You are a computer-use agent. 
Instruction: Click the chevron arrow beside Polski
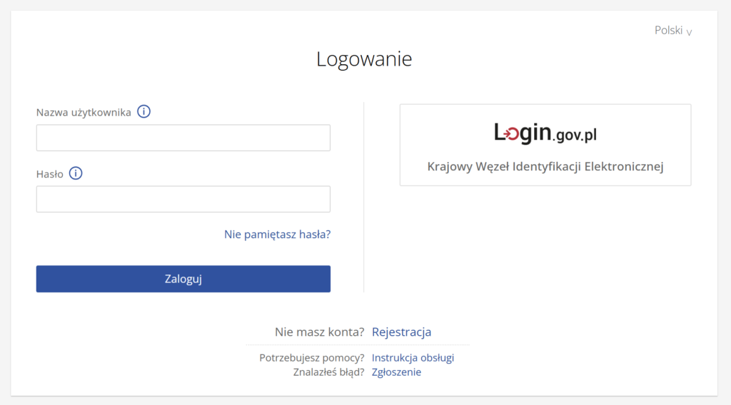(689, 32)
